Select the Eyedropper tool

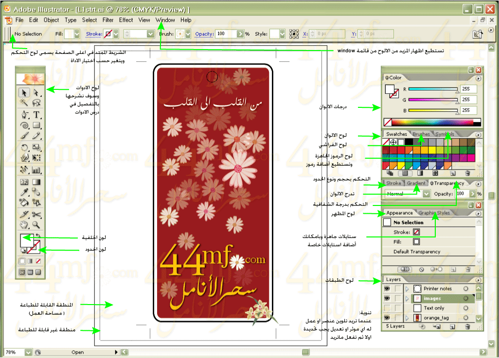click(x=24, y=192)
